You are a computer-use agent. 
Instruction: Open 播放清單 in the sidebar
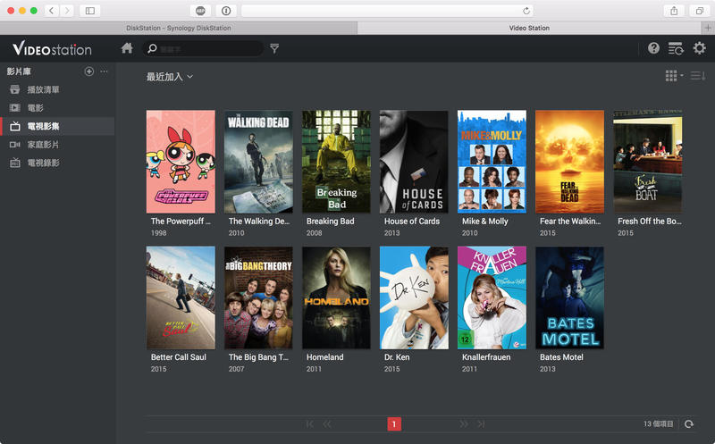click(43, 90)
